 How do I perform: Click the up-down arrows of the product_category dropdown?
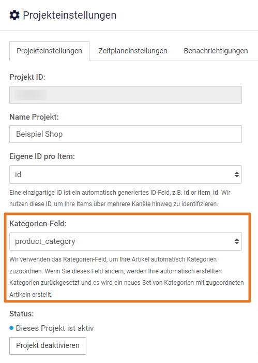click(x=236, y=241)
